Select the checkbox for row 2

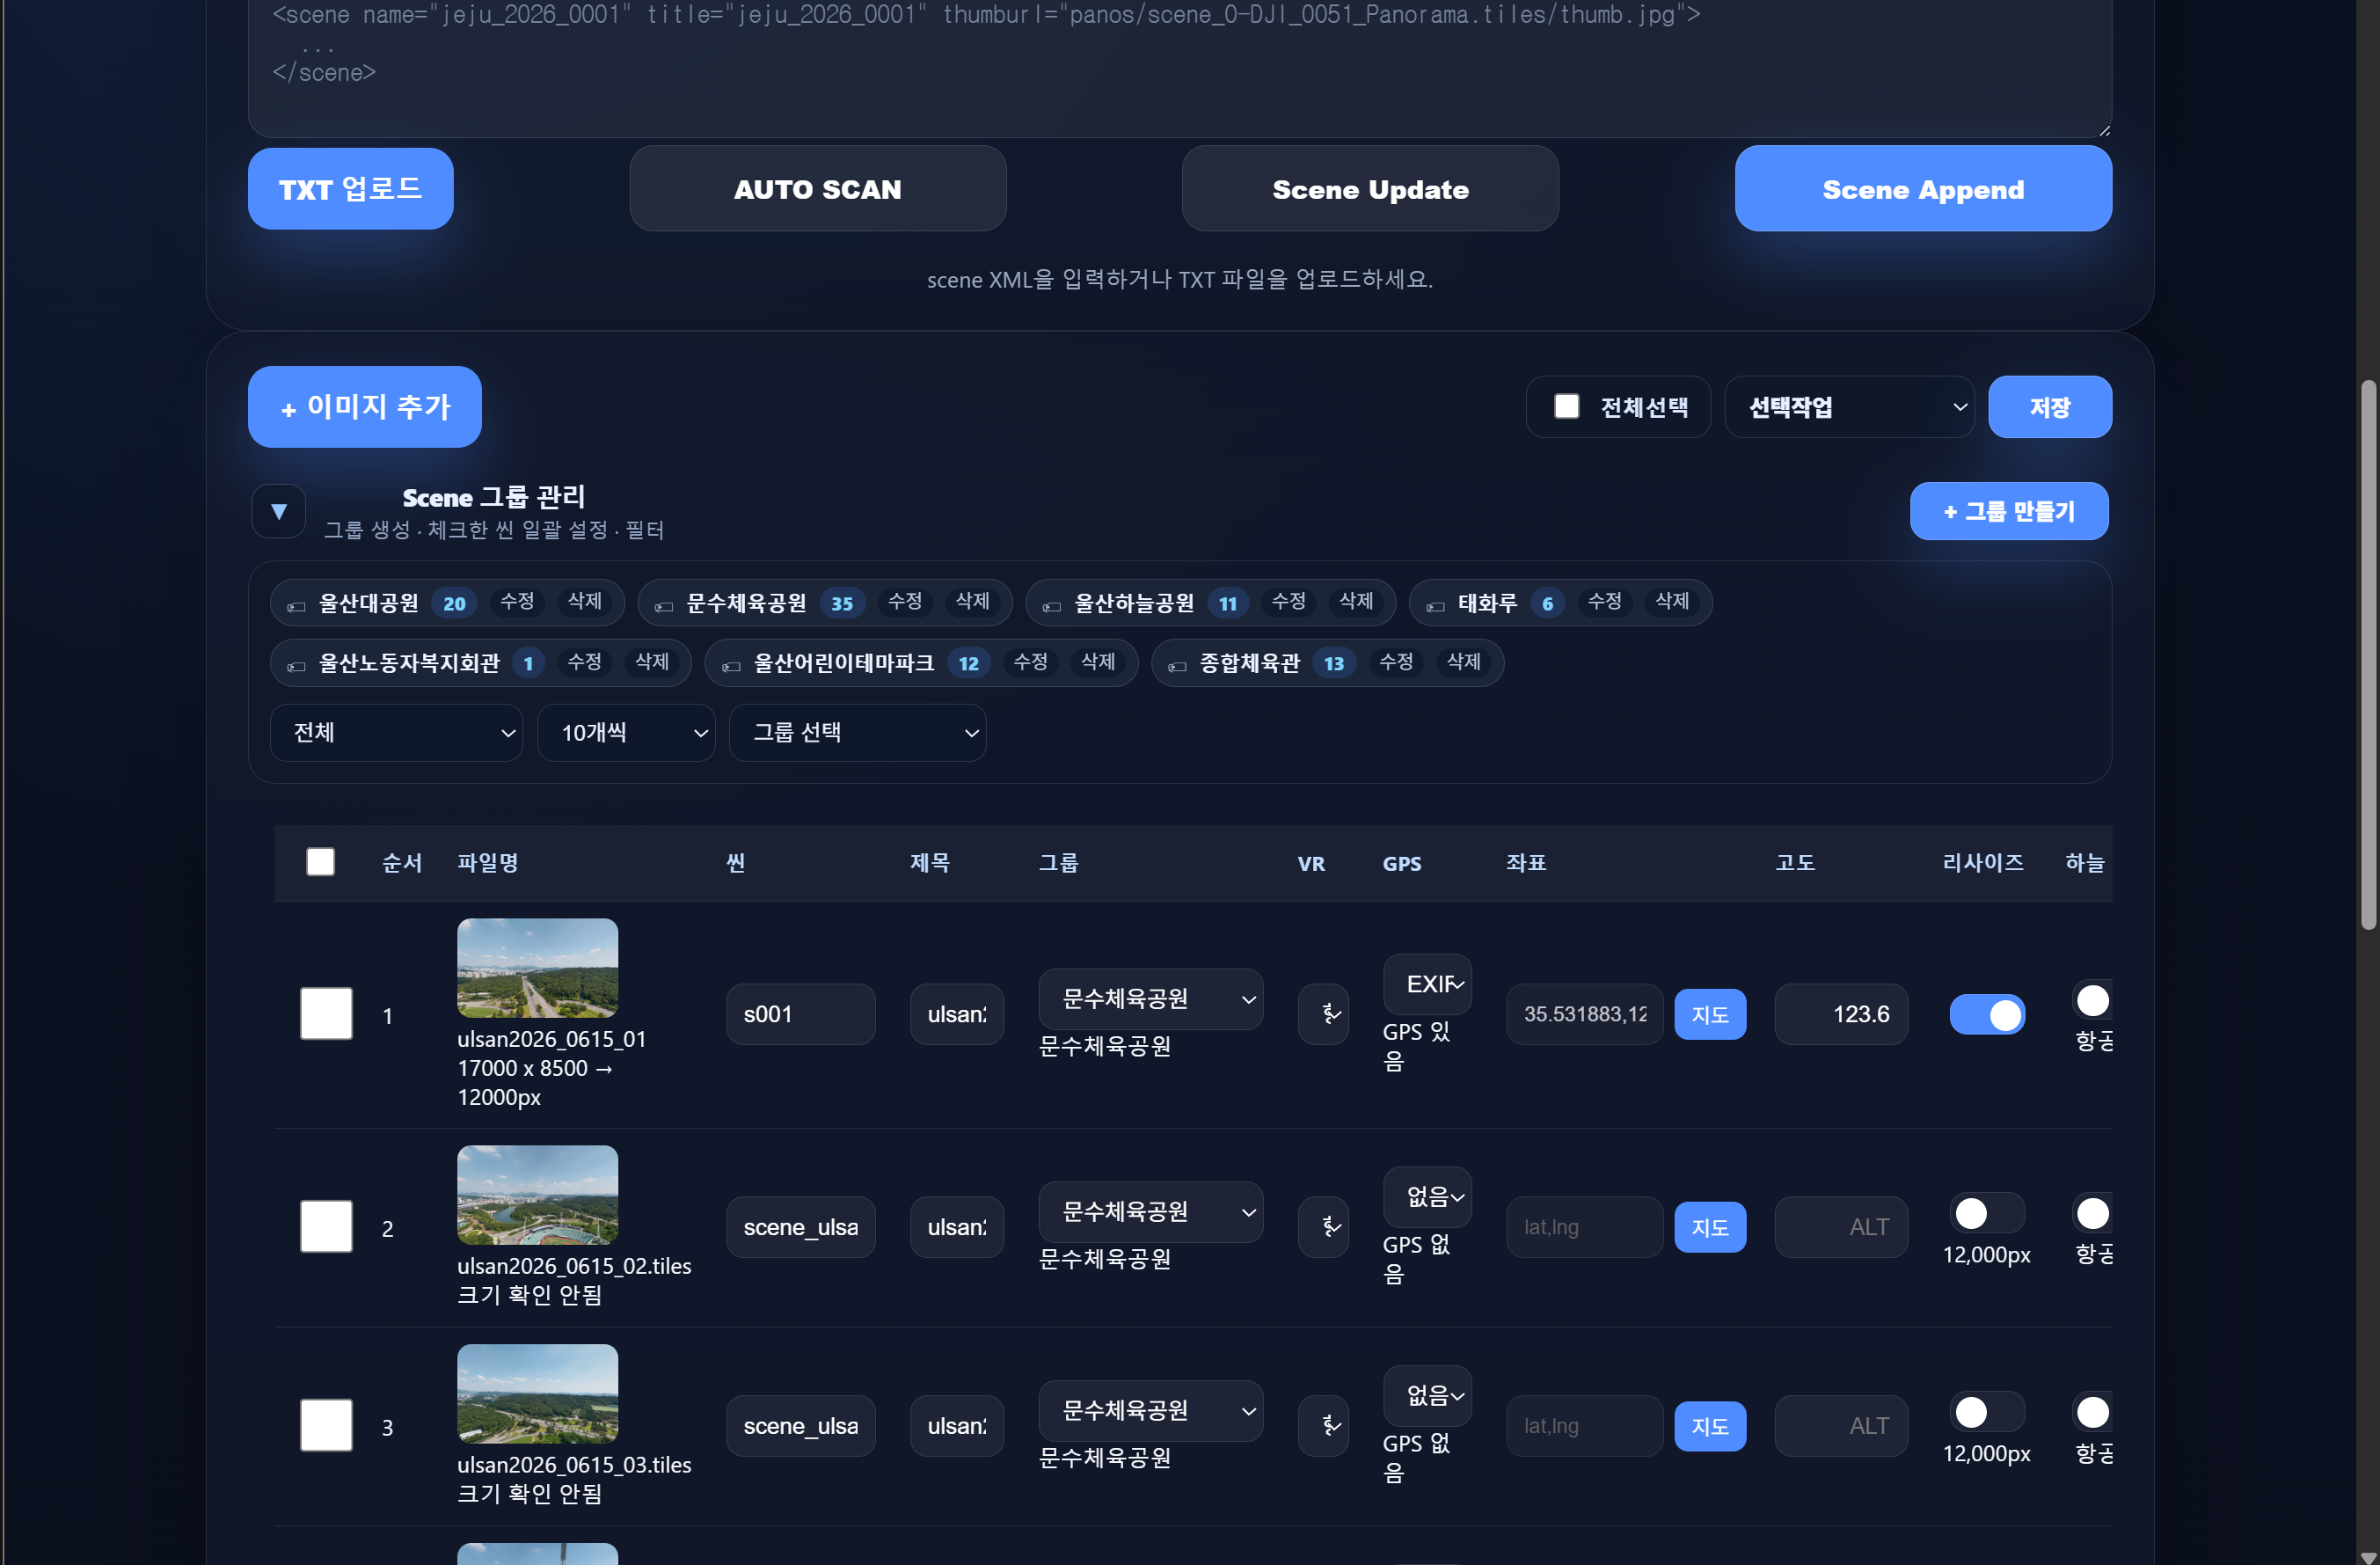point(326,1227)
